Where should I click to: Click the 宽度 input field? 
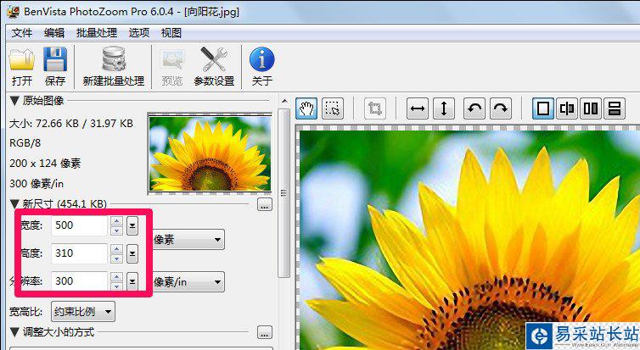(79, 225)
